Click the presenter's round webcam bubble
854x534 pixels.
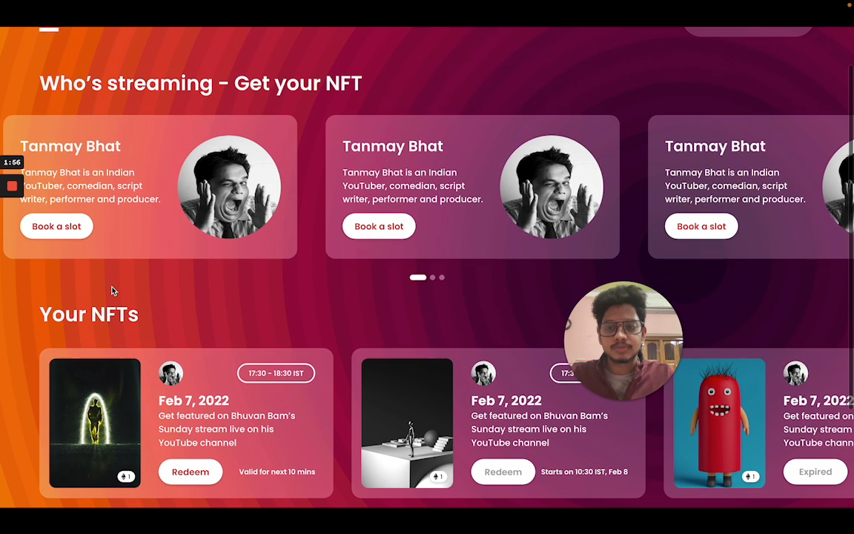[623, 340]
